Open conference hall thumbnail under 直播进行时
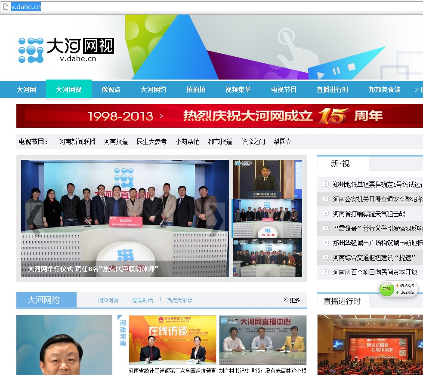Image resolution: width=423 pixels, height=375 pixels. tap(370, 345)
